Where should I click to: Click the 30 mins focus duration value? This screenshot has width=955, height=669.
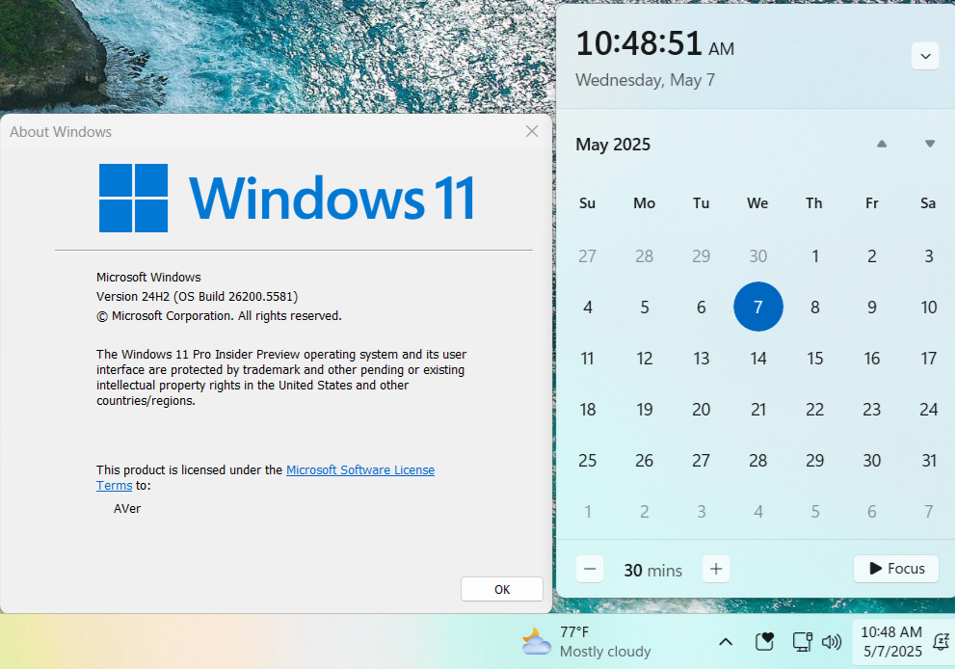[x=653, y=571]
